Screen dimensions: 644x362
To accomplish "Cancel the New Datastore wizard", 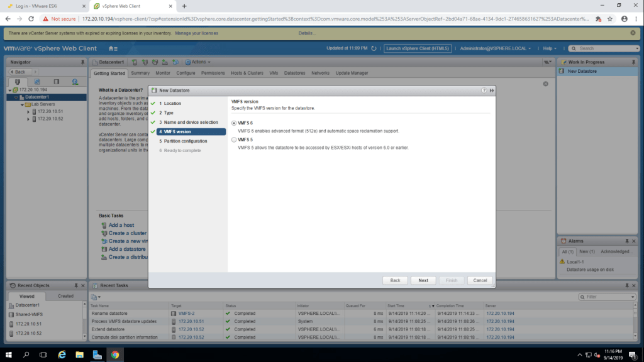I will 480,280.
